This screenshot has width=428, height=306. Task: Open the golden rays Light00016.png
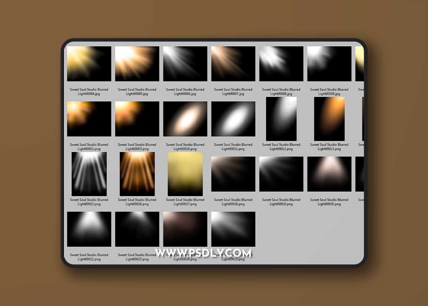137,174
